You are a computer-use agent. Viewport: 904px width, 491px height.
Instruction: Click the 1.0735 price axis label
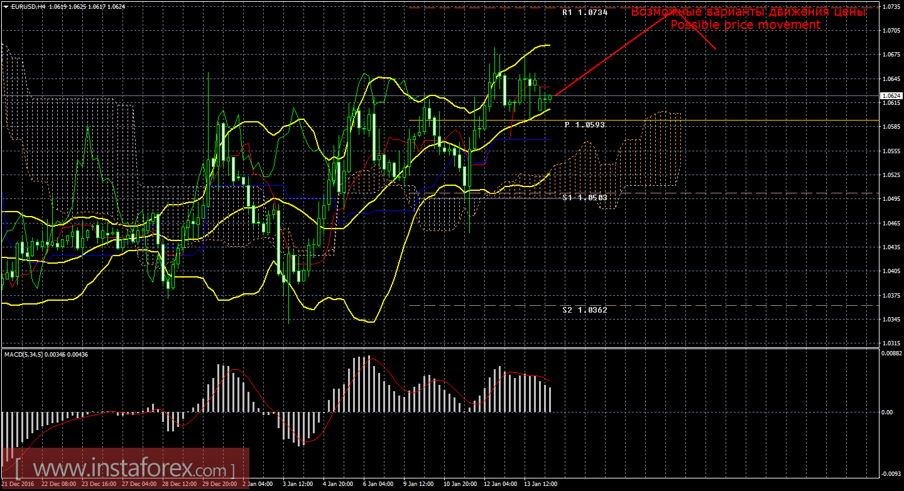pos(891,7)
